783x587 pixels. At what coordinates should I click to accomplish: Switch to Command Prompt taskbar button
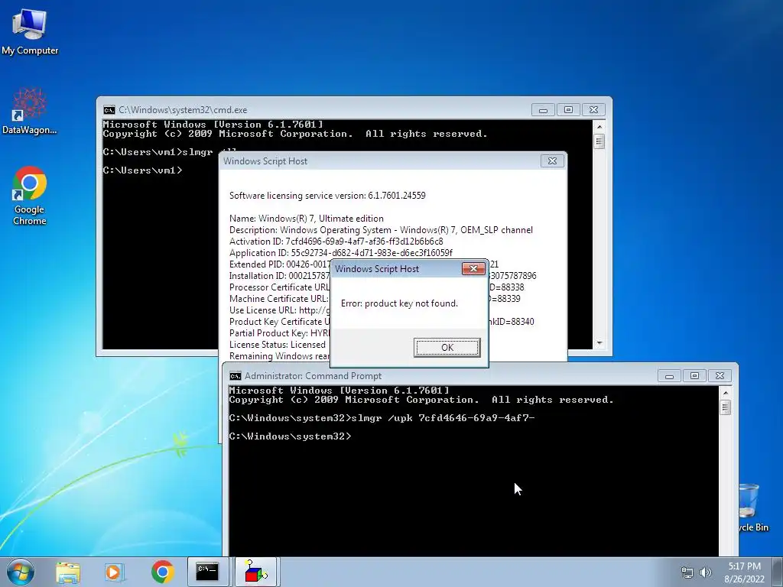[207, 572]
